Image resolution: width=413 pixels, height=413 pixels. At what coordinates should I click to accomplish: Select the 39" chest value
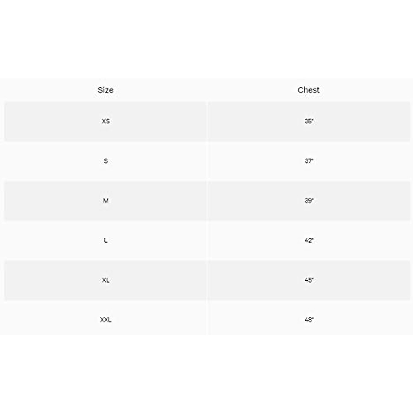tap(309, 201)
